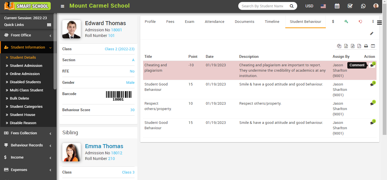Export table as PDF
This screenshot has width=387, height=180.
359,46
